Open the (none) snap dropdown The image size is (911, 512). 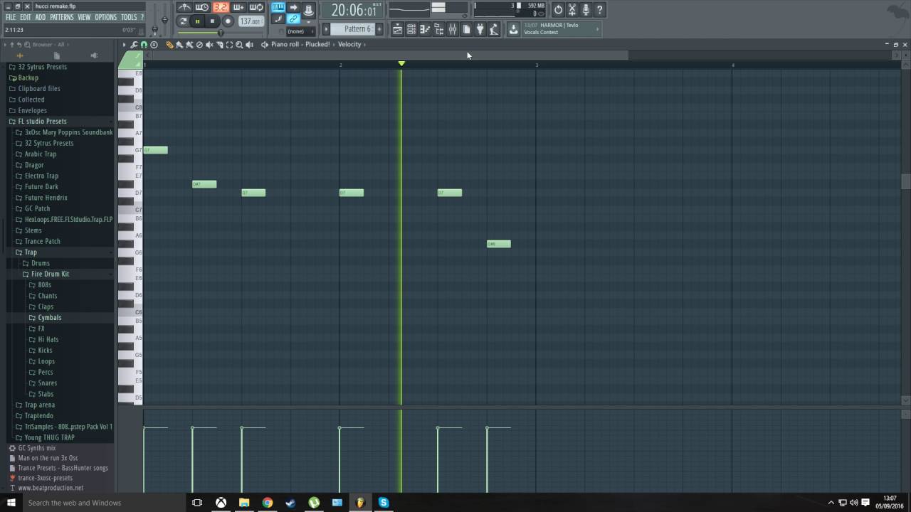click(300, 31)
